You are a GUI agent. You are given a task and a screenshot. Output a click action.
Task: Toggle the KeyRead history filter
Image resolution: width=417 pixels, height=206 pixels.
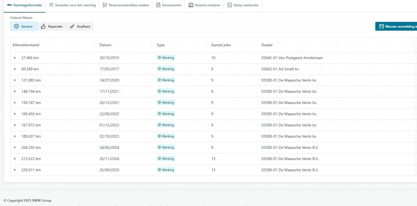point(80,26)
